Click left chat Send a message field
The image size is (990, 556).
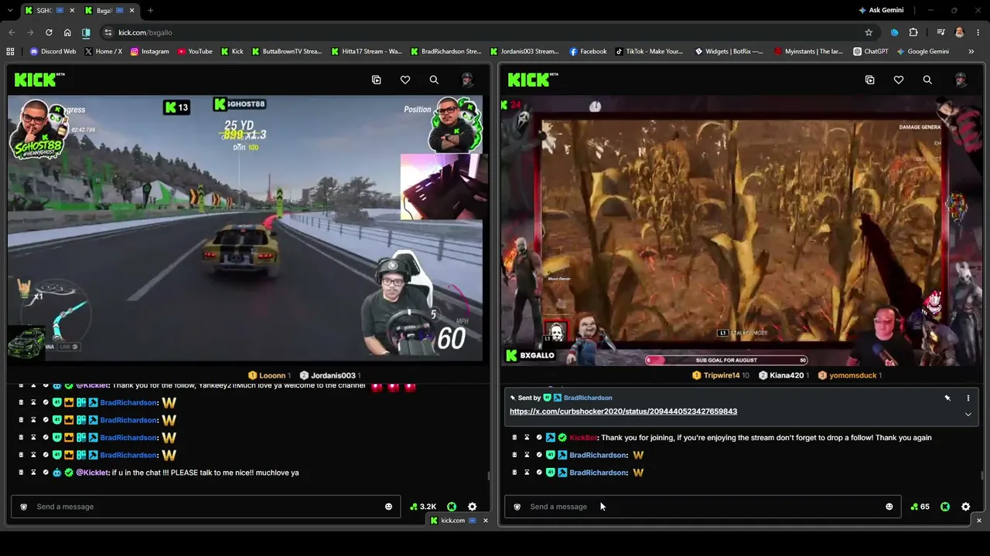[206, 507]
